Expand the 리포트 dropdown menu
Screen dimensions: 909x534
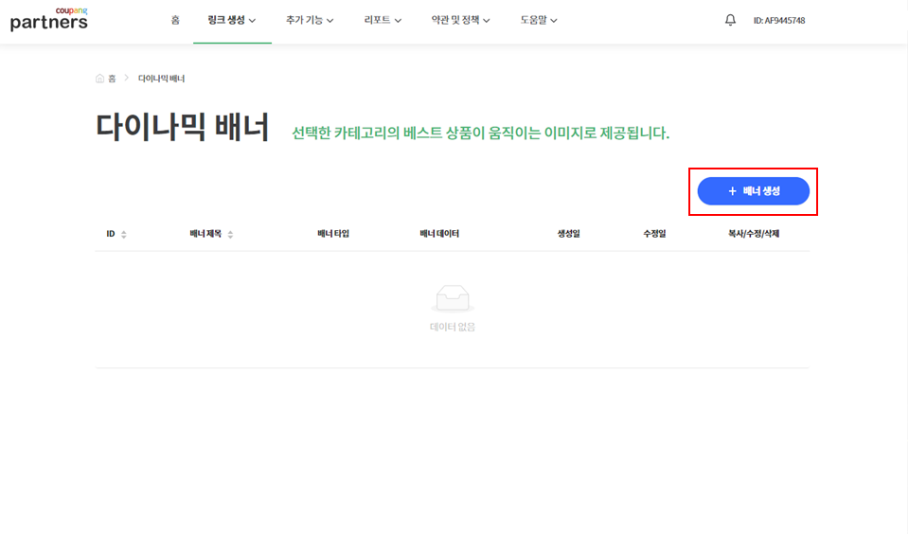point(383,20)
